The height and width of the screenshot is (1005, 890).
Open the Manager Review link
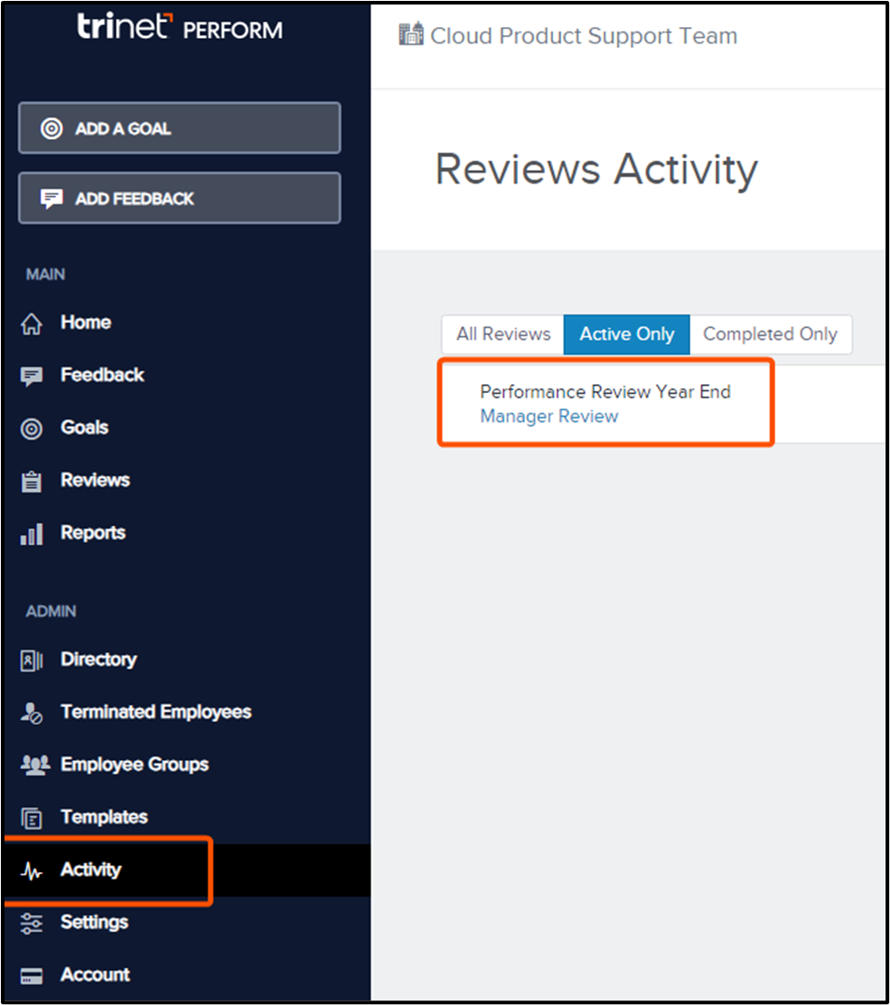548,417
